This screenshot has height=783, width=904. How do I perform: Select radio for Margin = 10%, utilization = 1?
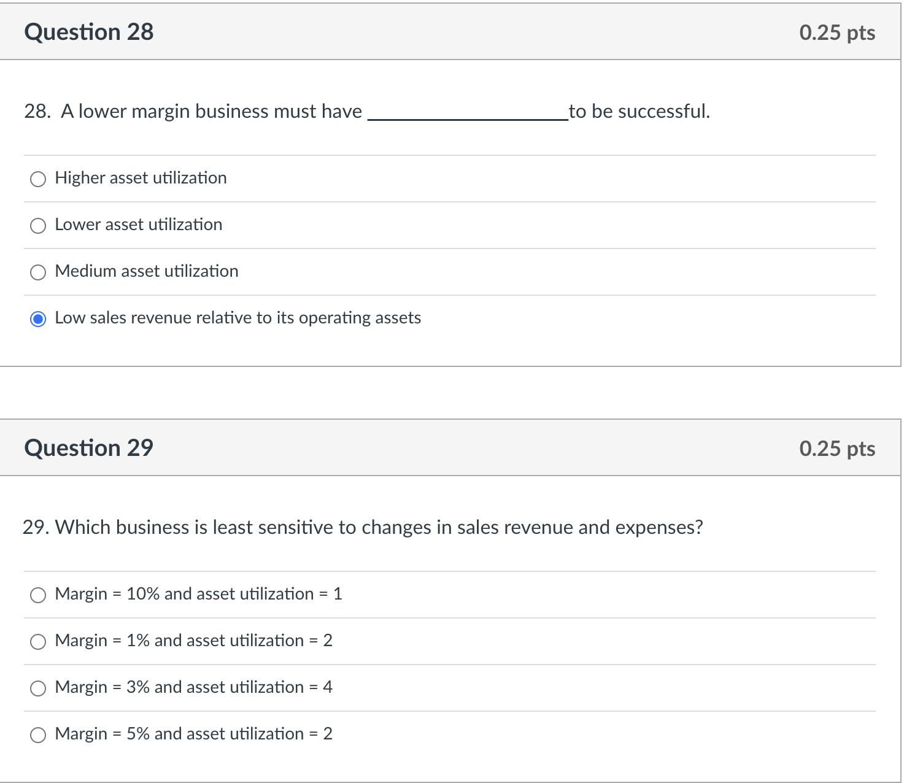38,595
